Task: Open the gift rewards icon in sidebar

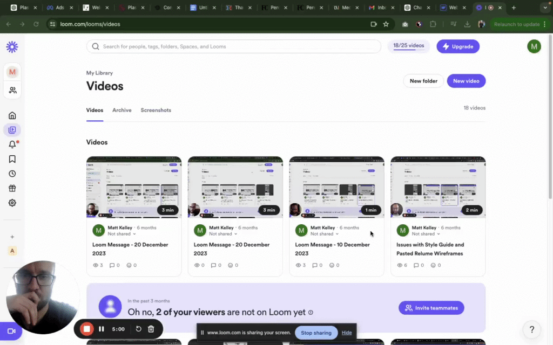Action: click(x=12, y=188)
